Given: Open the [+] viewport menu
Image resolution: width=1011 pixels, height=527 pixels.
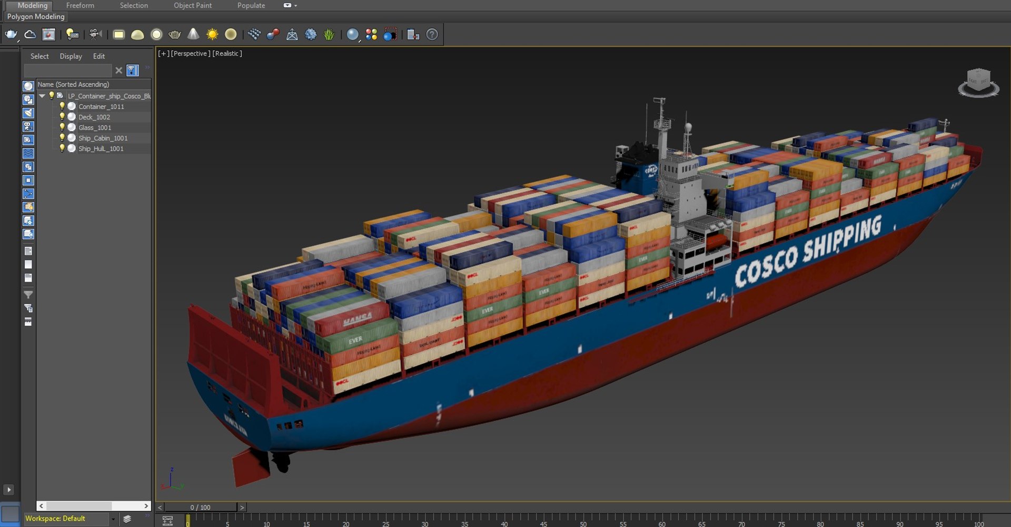Looking at the screenshot, I should [164, 54].
